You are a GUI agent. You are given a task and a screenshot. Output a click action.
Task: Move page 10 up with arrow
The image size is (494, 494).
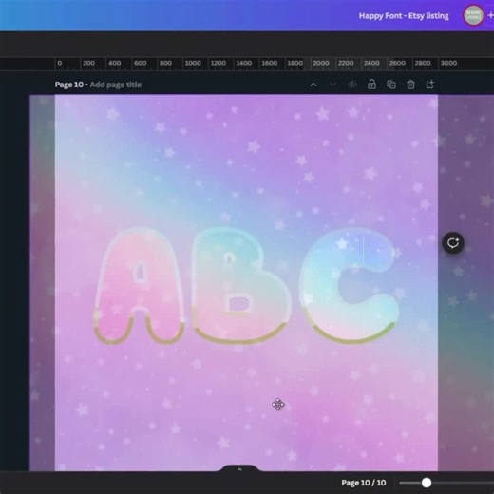[x=313, y=85]
